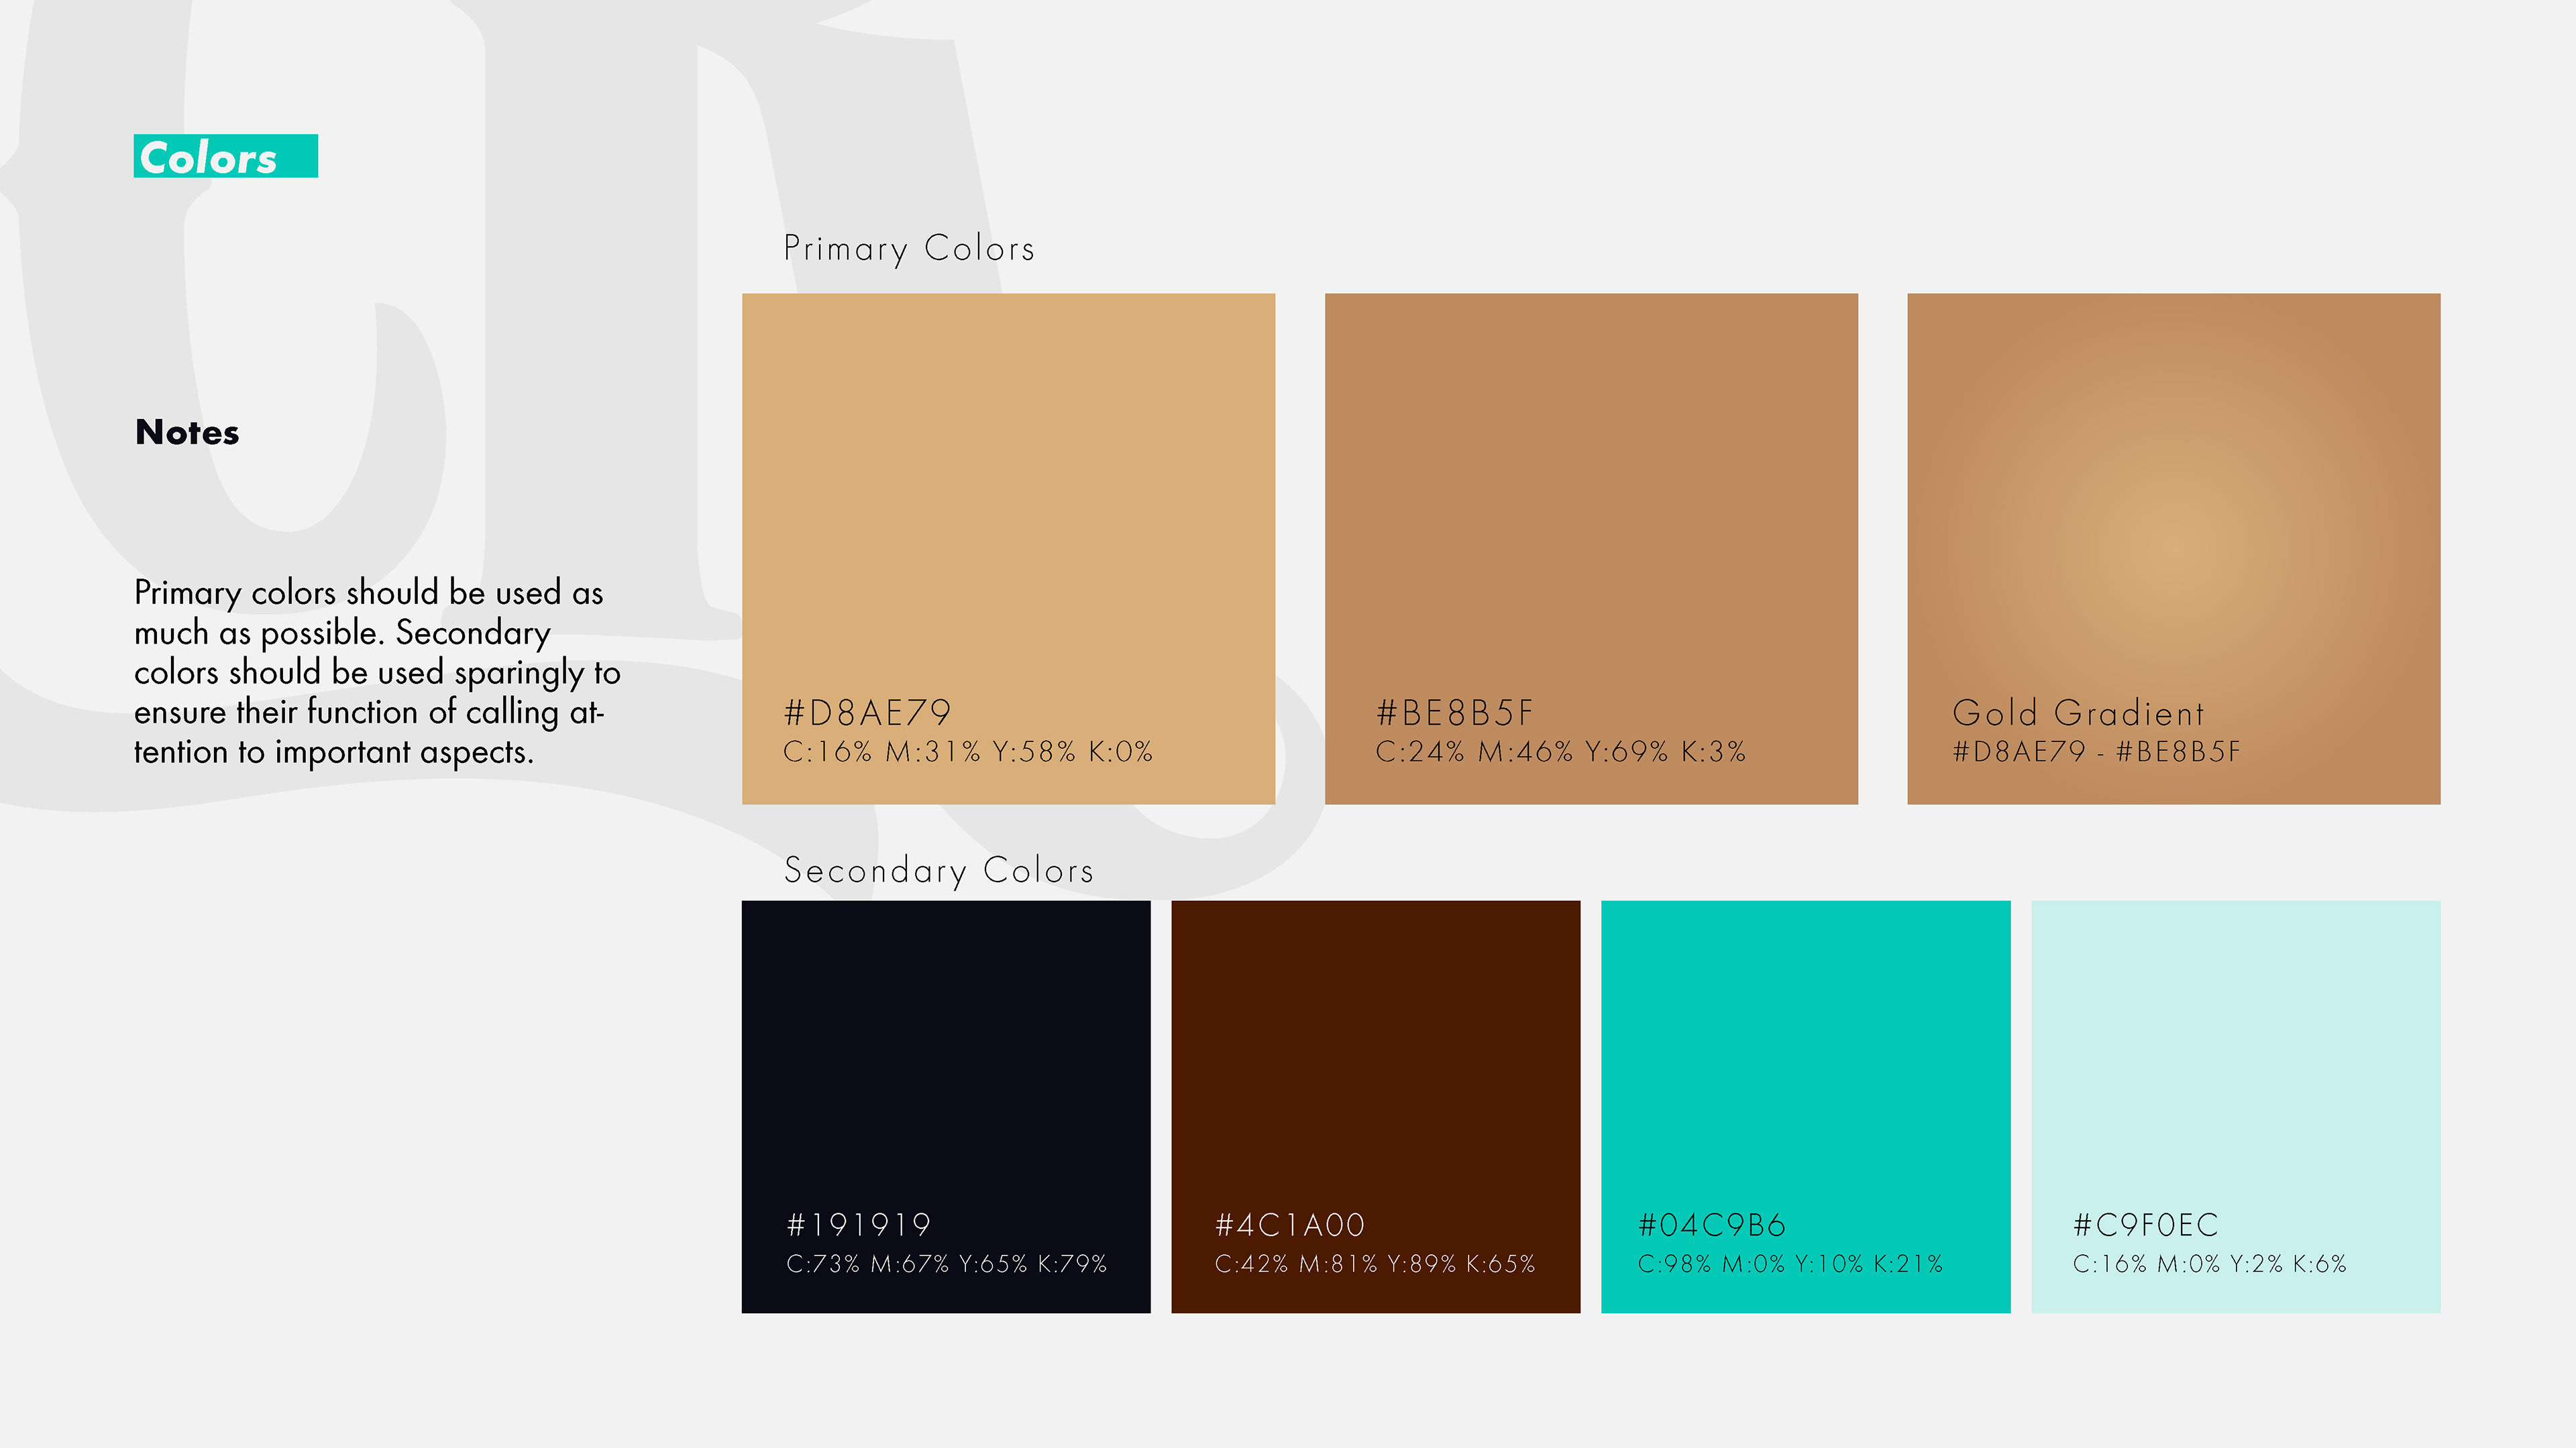
Task: Select the #04C9B6 teal swatch
Action: [1806, 1106]
